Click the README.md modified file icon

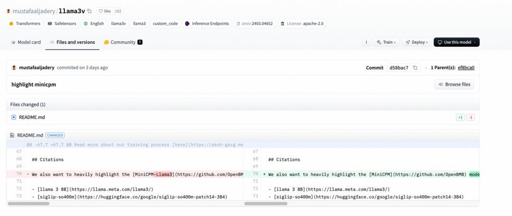pyautogui.click(x=14, y=117)
